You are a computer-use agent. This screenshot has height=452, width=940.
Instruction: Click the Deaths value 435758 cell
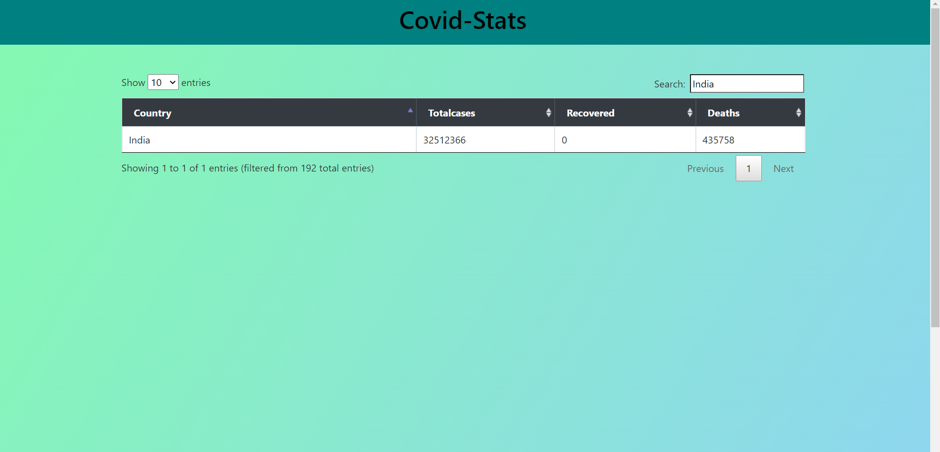pos(718,140)
